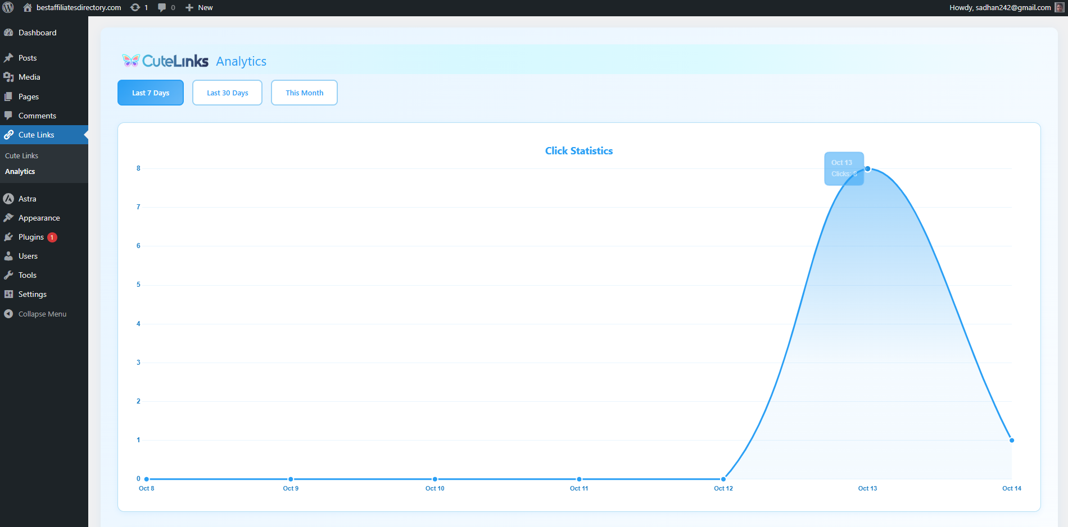Click the Astra logo icon

tap(8, 199)
